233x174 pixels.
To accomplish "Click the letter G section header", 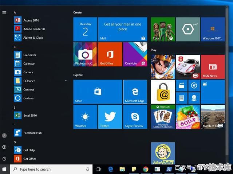I will (x=15, y=142).
